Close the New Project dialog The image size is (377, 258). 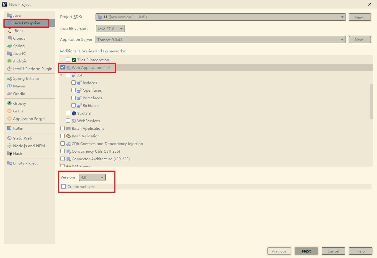pos(369,4)
